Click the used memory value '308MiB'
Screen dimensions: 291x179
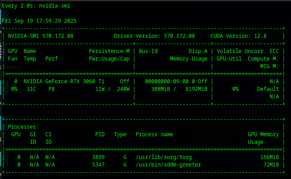tap(161, 89)
